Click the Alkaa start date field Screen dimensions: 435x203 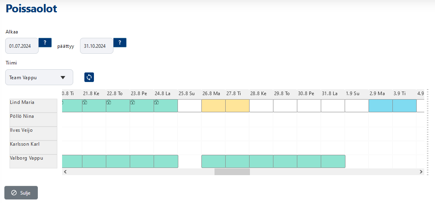22,46
